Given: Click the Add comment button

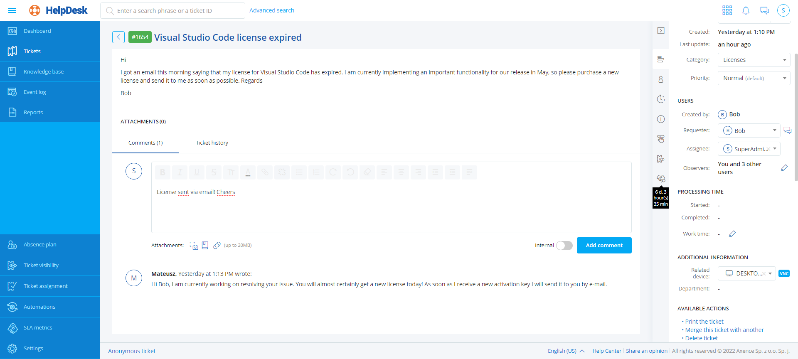Looking at the screenshot, I should click(604, 246).
